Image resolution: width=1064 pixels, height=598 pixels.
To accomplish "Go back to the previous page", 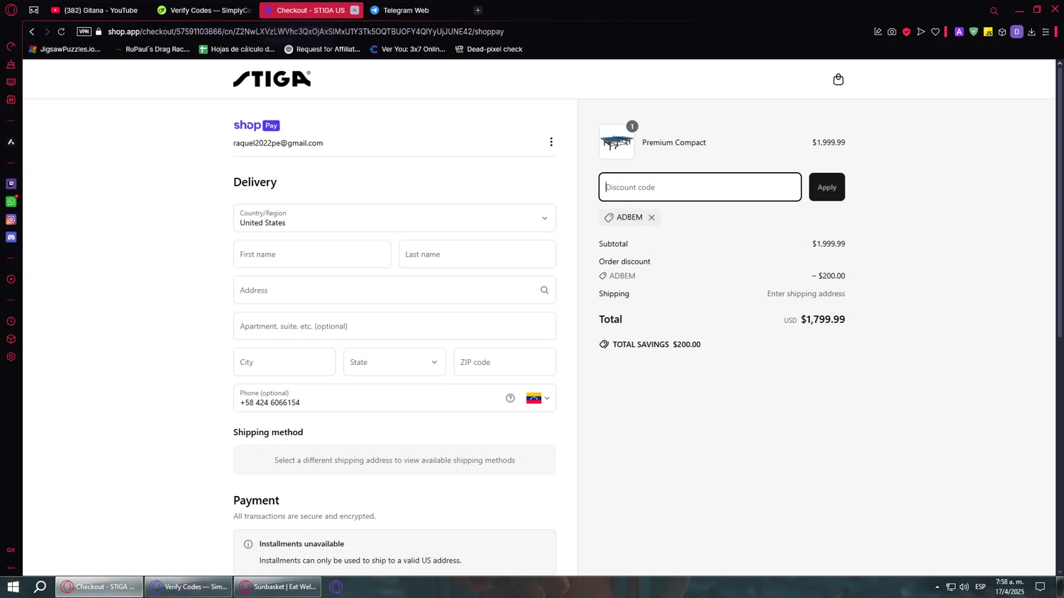I will coord(32,32).
